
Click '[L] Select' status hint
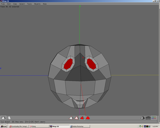(6, 122)
